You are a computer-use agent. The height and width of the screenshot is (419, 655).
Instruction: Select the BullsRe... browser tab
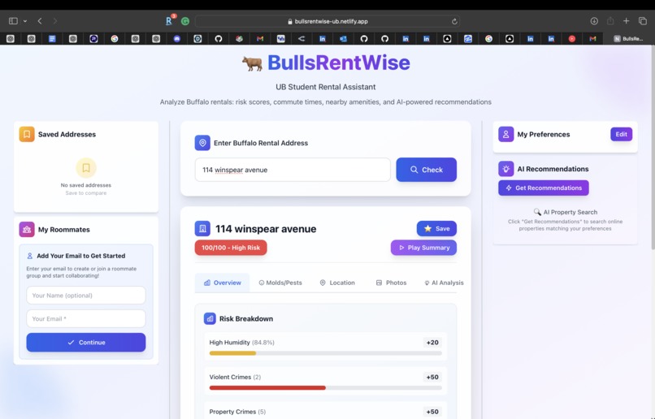tap(628, 39)
